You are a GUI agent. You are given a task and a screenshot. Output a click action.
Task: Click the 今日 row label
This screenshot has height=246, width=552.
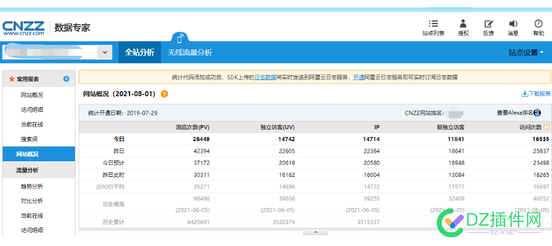point(119,139)
